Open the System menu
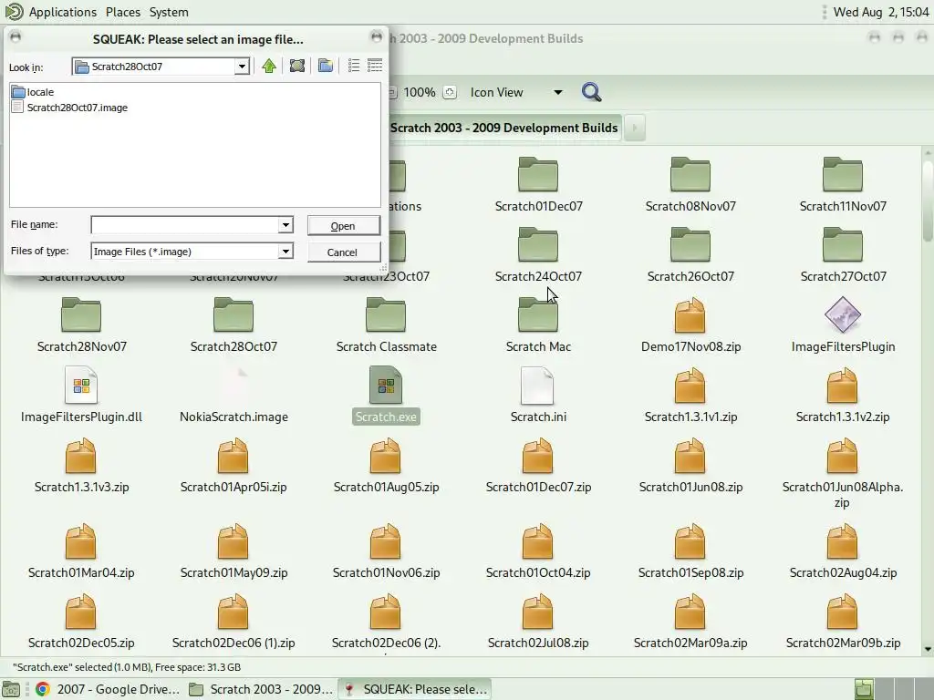Image resolution: width=934 pixels, height=700 pixels. pos(169,12)
